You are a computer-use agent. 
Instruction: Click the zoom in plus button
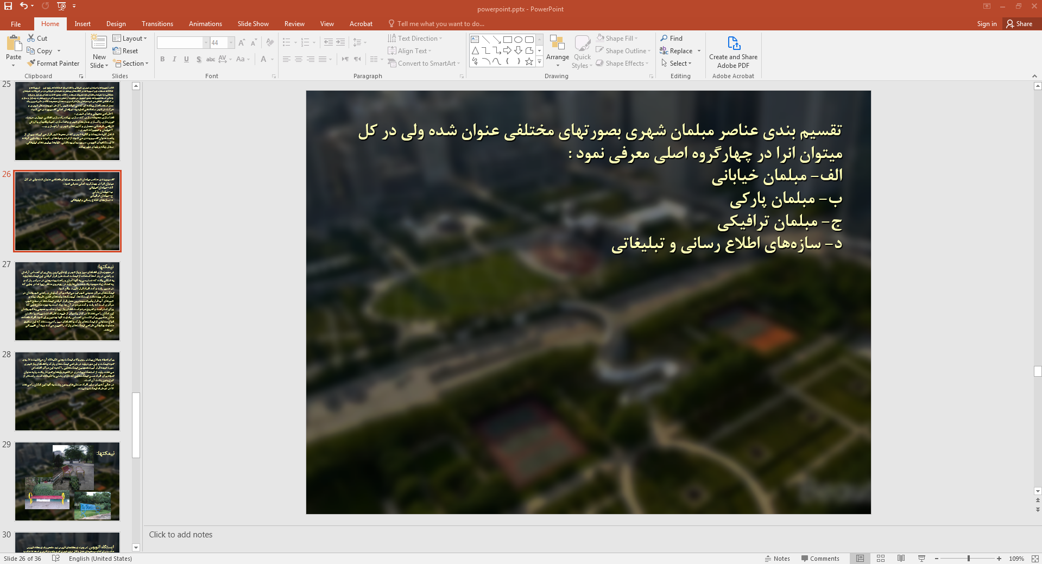click(x=999, y=559)
